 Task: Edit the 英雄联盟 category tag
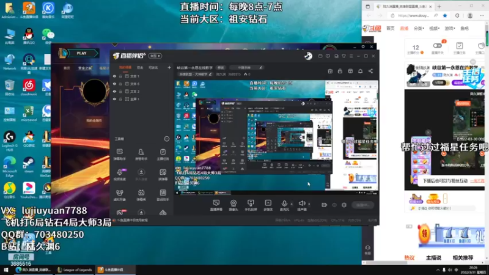(196, 74)
